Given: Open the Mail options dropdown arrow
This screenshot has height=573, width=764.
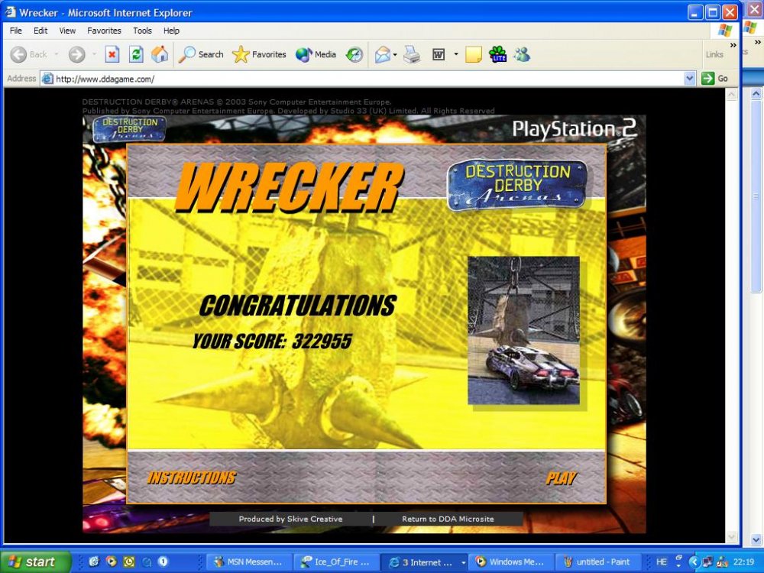Looking at the screenshot, I should [x=395, y=54].
